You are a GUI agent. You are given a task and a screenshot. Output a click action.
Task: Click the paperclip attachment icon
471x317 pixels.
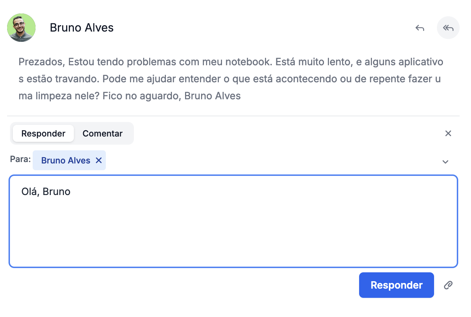448,285
